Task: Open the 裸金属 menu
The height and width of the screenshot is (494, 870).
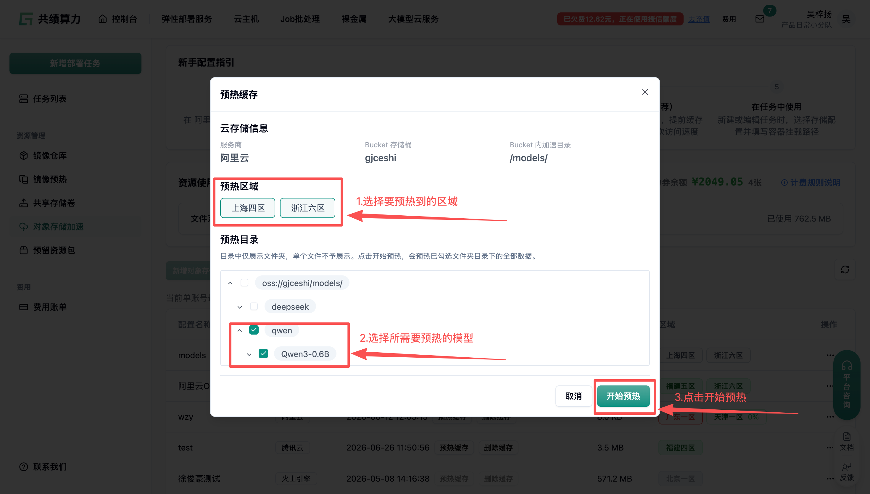Action: click(x=354, y=19)
